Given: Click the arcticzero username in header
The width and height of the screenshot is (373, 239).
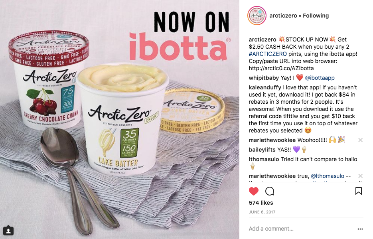Looking at the screenshot, I should pos(283,16).
